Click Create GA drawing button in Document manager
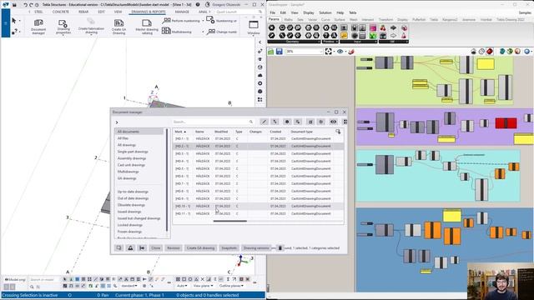Screen dimensions: 534x300 coord(200,248)
